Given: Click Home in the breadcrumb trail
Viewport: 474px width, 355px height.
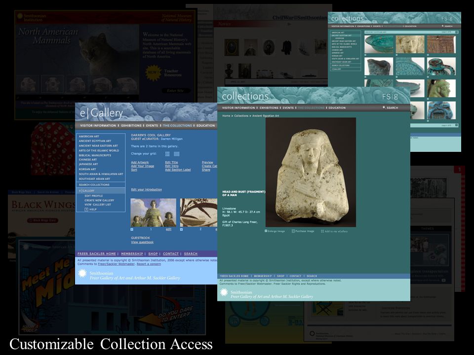Looking at the screenshot, I should (x=226, y=116).
